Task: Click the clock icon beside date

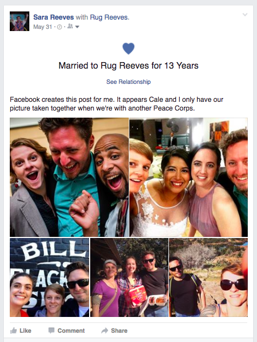Action: [x=59, y=27]
